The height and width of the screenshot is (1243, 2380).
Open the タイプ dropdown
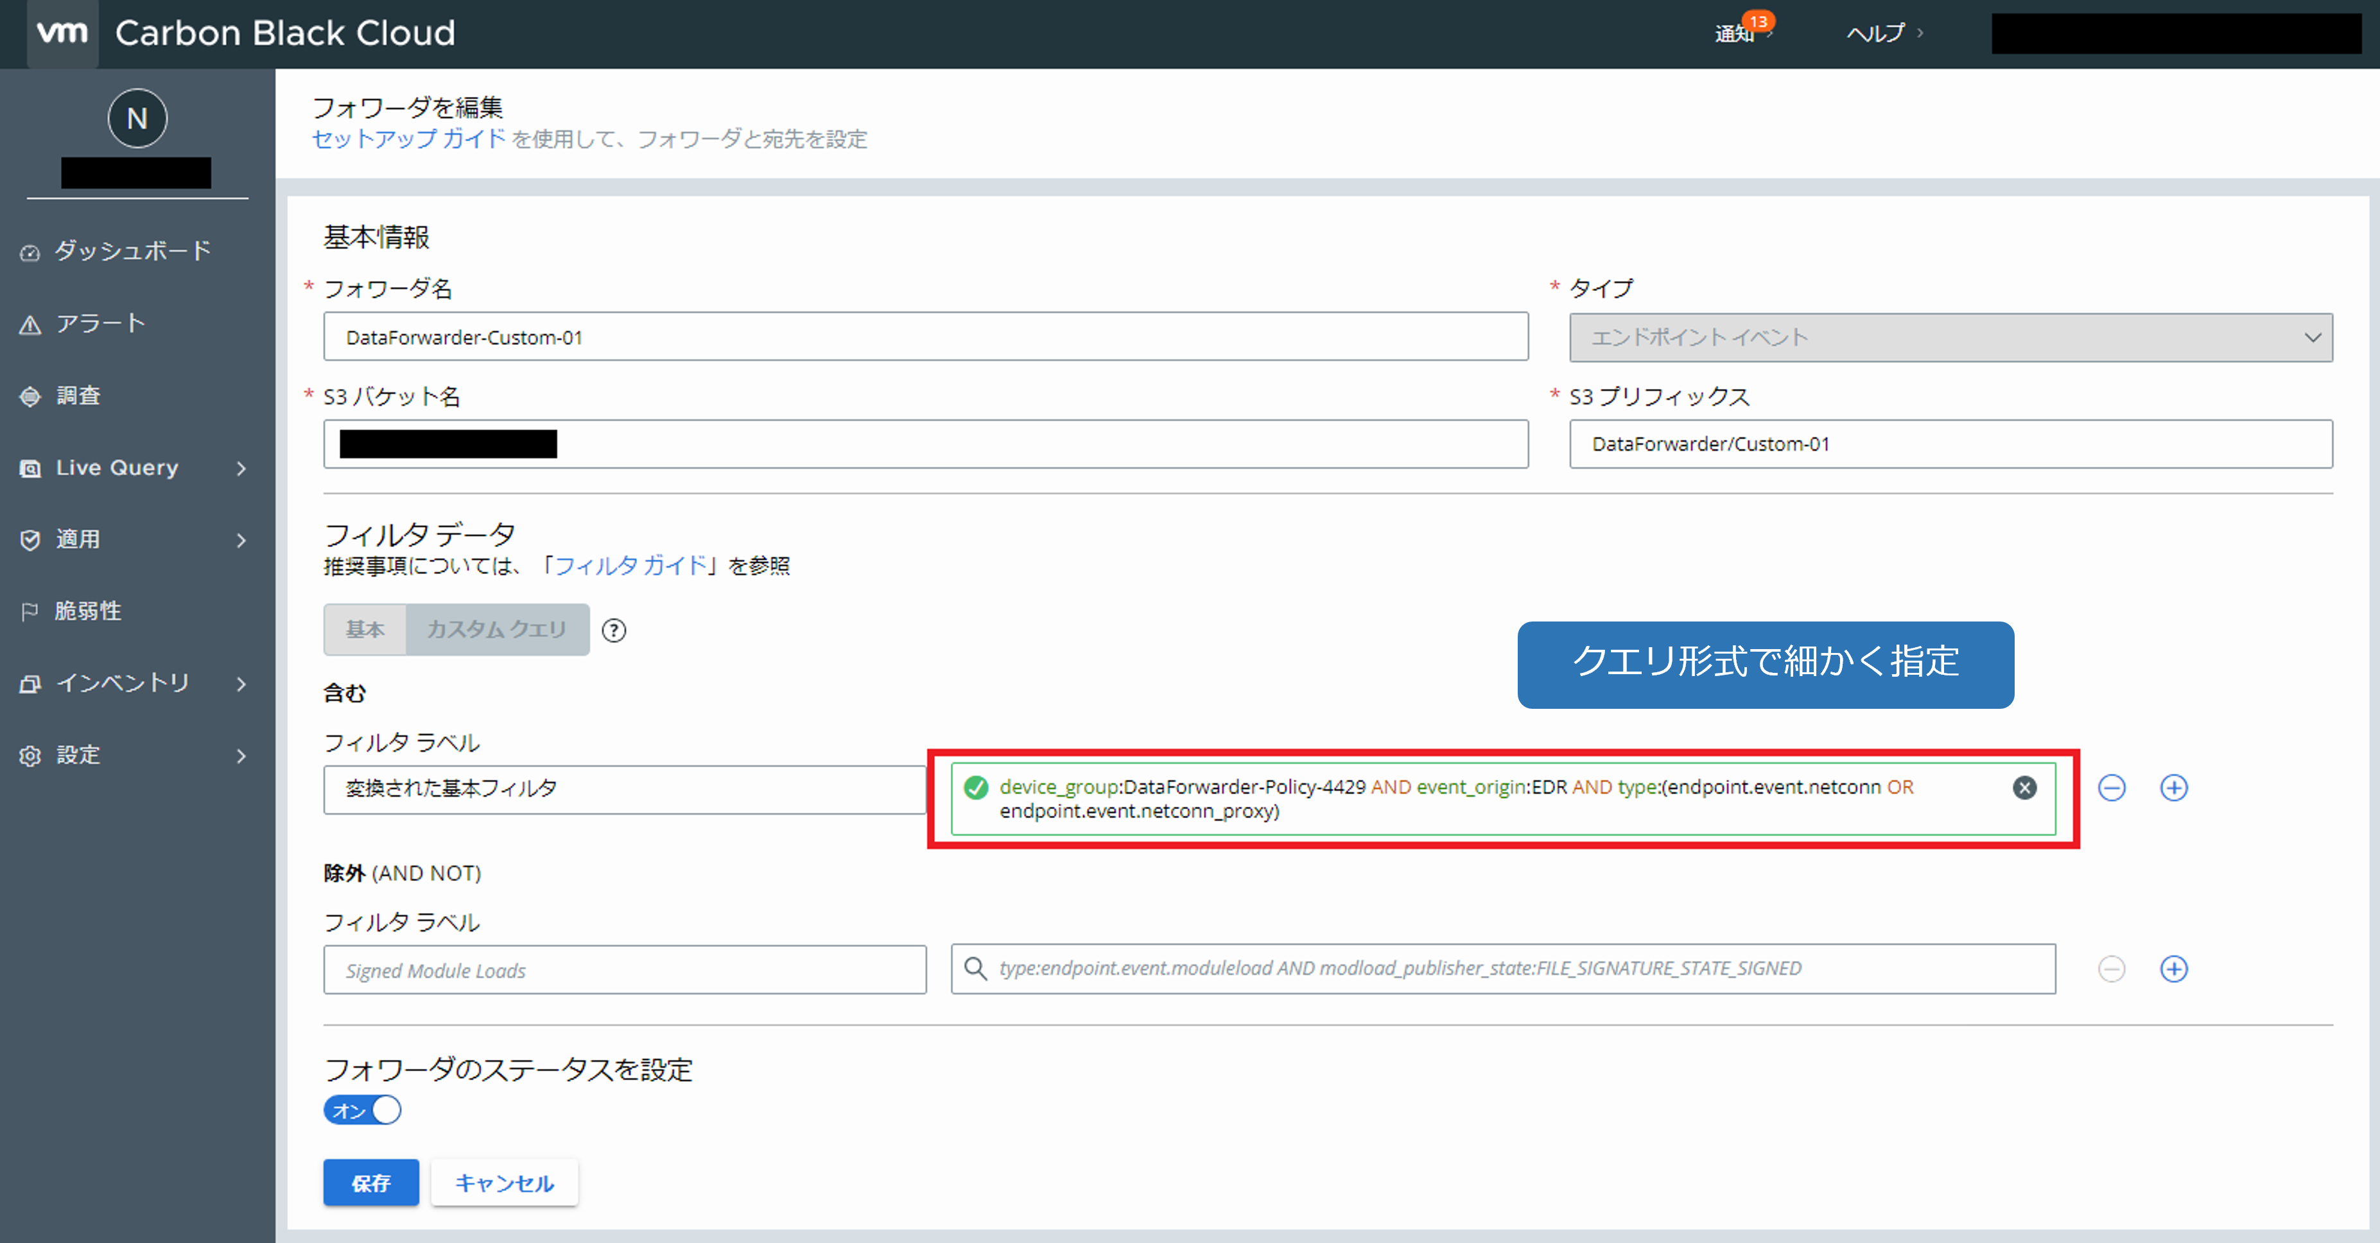1950,337
